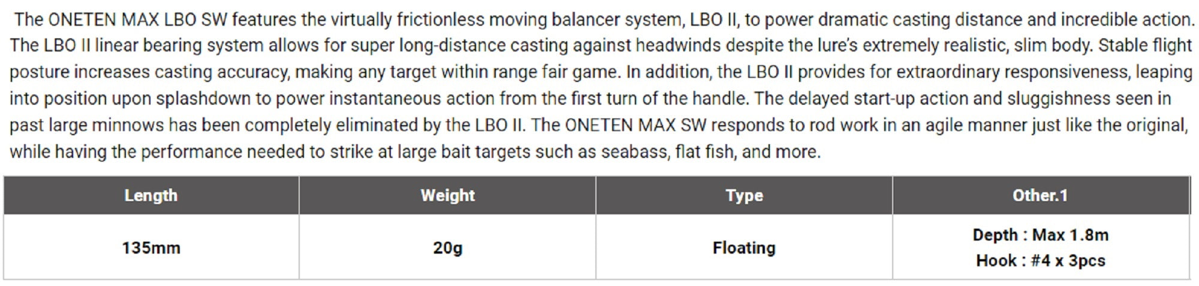The width and height of the screenshot is (1199, 286).
Task: Click the "Hook : #4 x 3pcs" text
Action: point(1040,261)
